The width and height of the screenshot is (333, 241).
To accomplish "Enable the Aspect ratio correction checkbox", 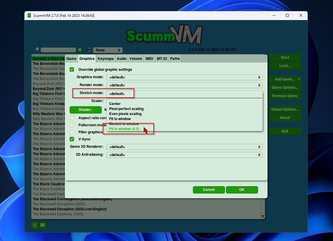I will pyautogui.click(x=72, y=118).
